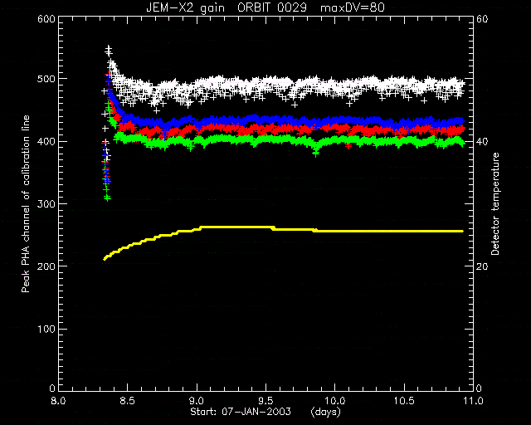This screenshot has width=531, height=425.
Task: Click the 300 tick label on left axis
Action: point(46,204)
